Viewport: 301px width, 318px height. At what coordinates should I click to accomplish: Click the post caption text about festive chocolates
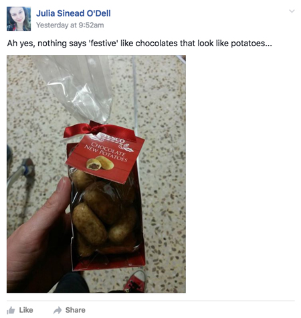click(139, 44)
